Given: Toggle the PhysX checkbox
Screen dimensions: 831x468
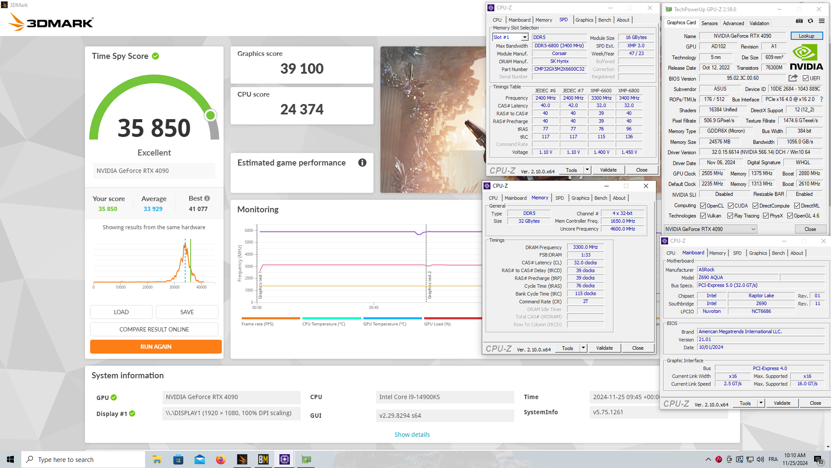Looking at the screenshot, I should pyautogui.click(x=766, y=216).
